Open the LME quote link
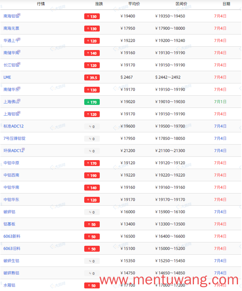This screenshot has height=291, width=242. 7,77
